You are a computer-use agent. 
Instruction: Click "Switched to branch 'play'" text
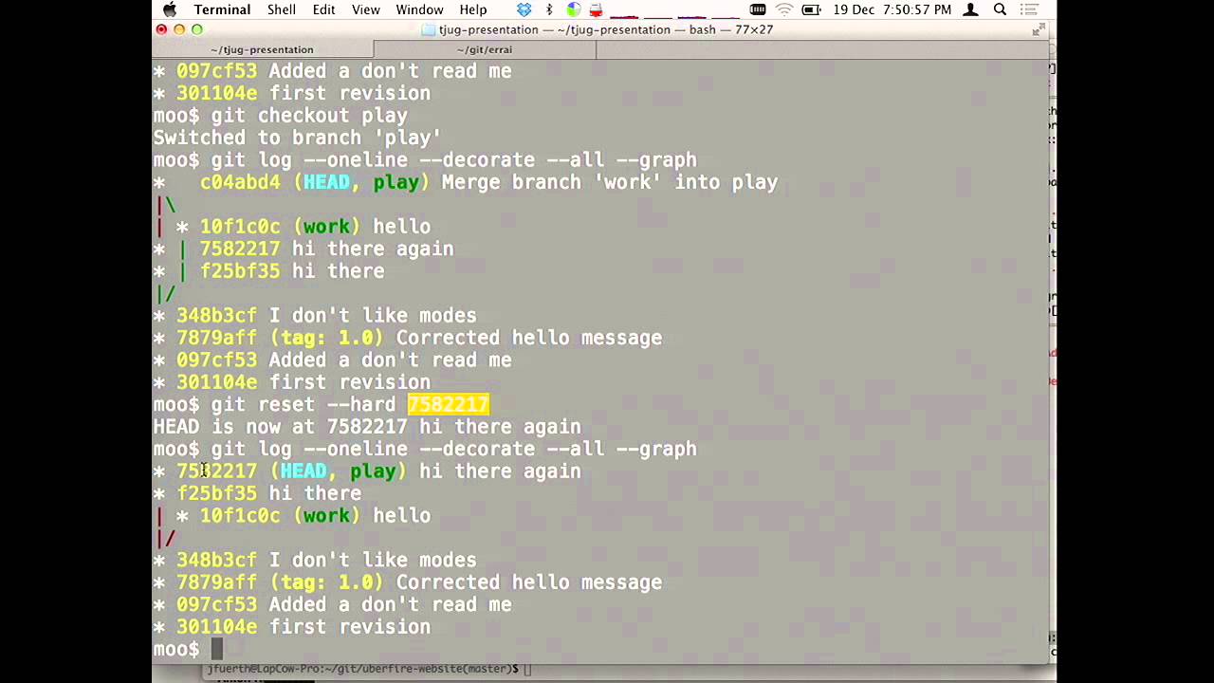click(297, 138)
